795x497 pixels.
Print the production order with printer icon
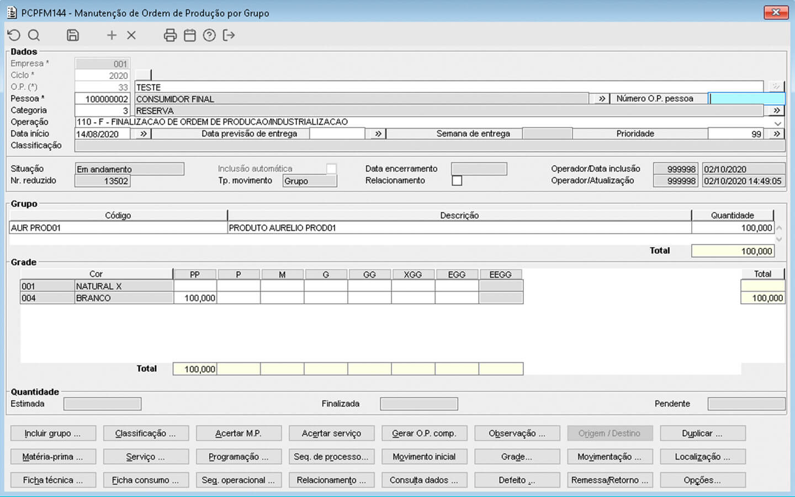pyautogui.click(x=170, y=35)
